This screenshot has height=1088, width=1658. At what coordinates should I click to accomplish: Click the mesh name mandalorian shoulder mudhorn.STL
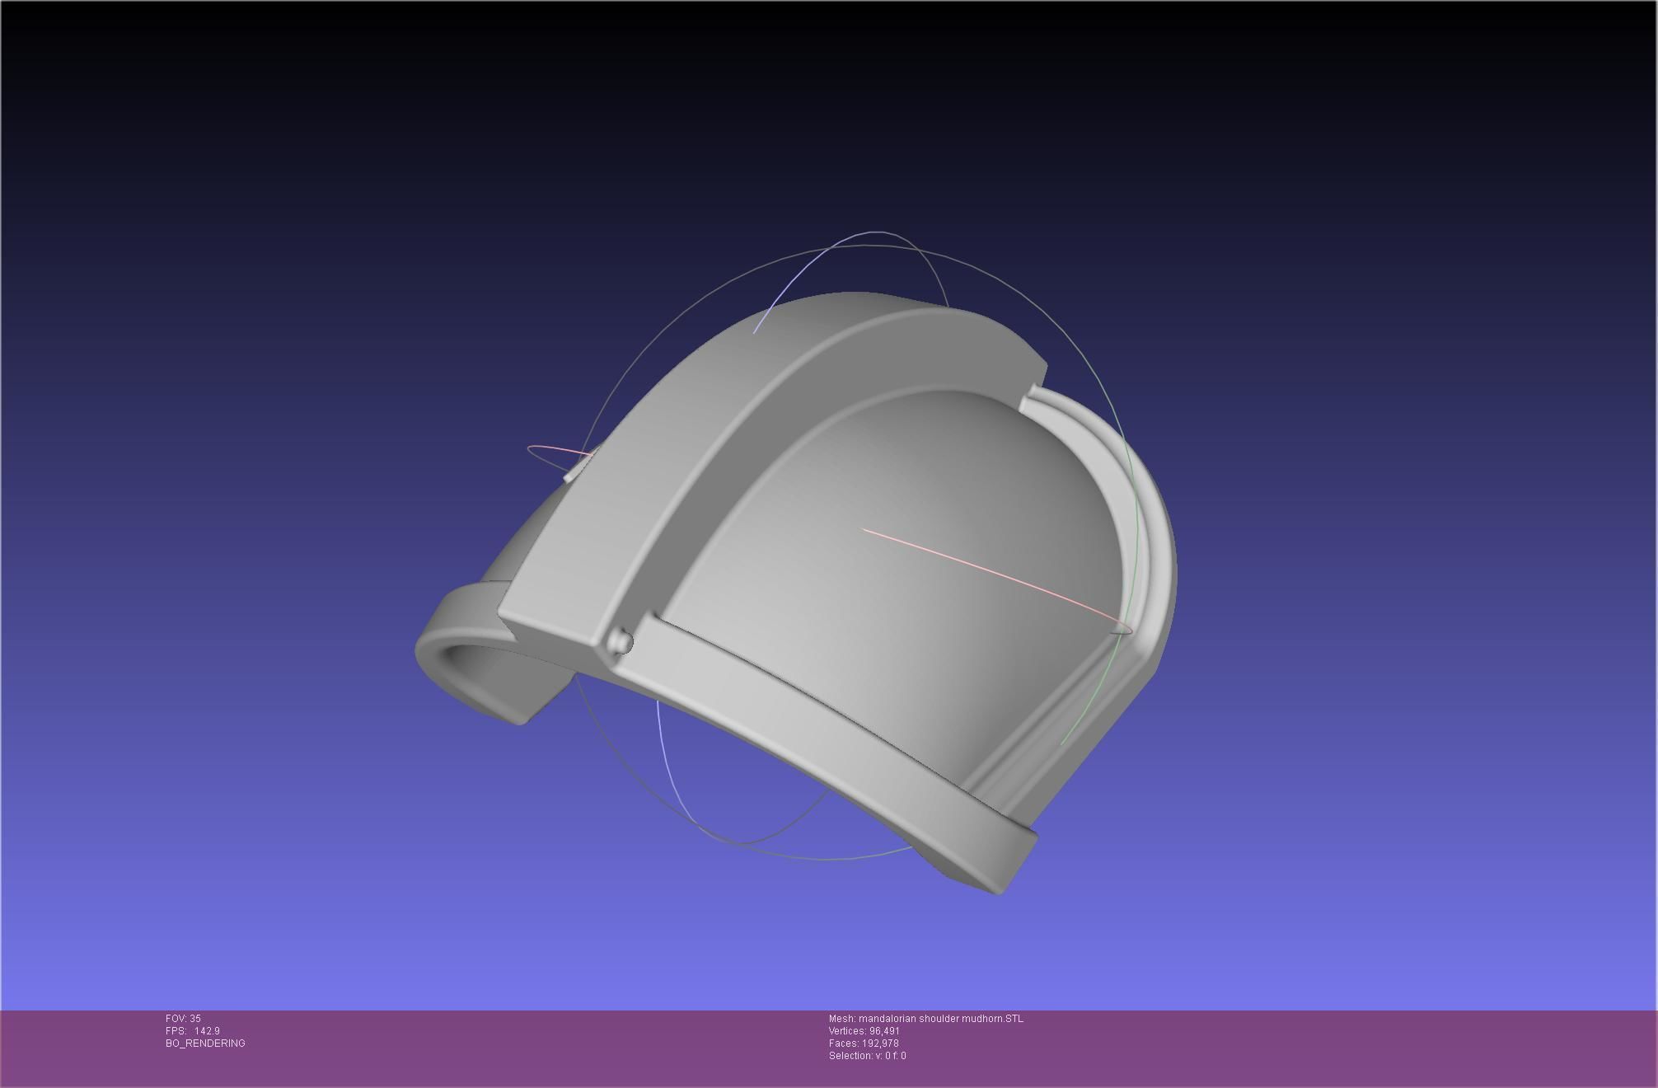(x=941, y=1019)
